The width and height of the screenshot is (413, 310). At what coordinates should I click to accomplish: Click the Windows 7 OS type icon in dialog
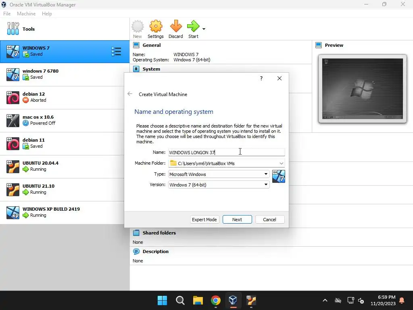[278, 176]
